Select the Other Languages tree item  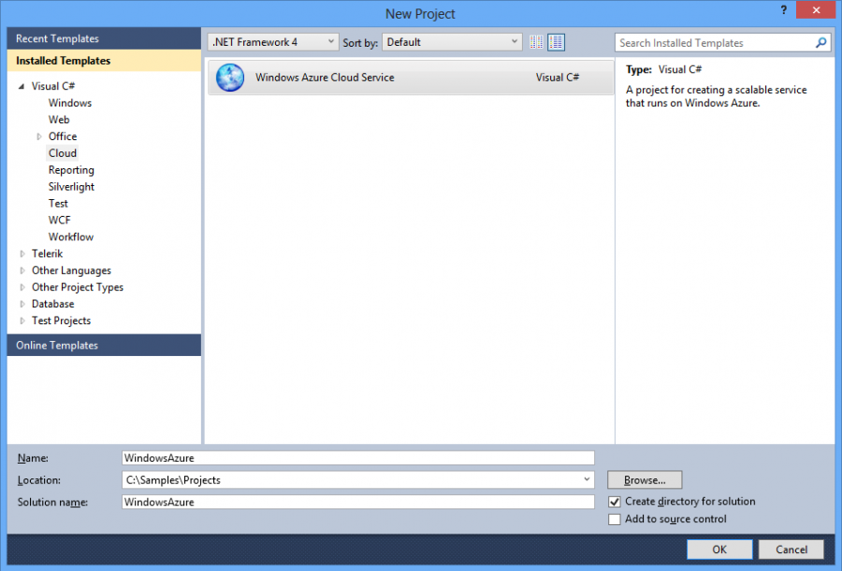71,270
